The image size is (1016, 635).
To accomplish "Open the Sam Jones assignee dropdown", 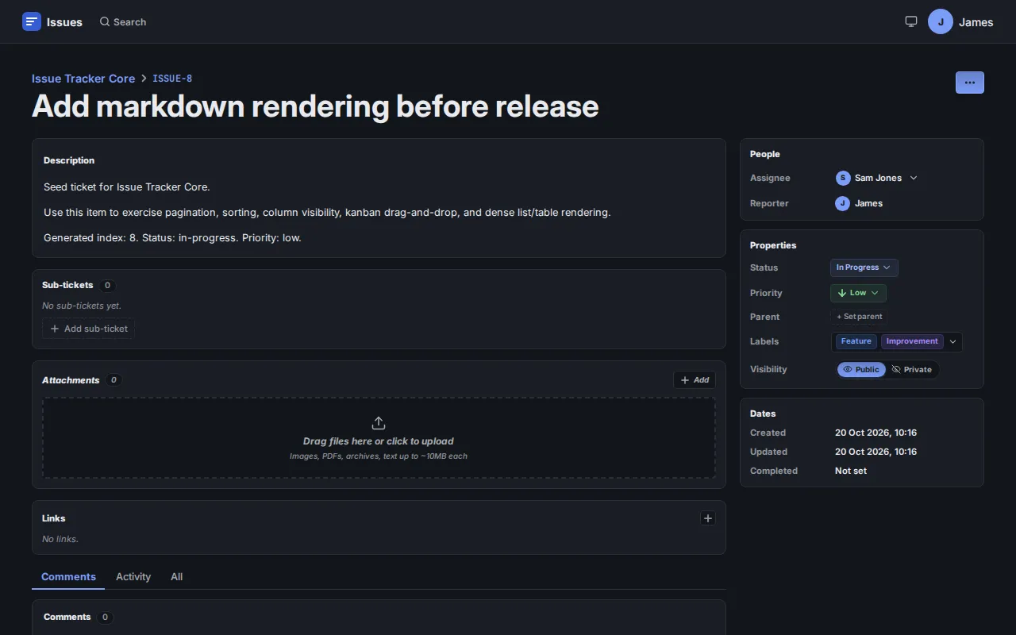I will tap(877, 178).
